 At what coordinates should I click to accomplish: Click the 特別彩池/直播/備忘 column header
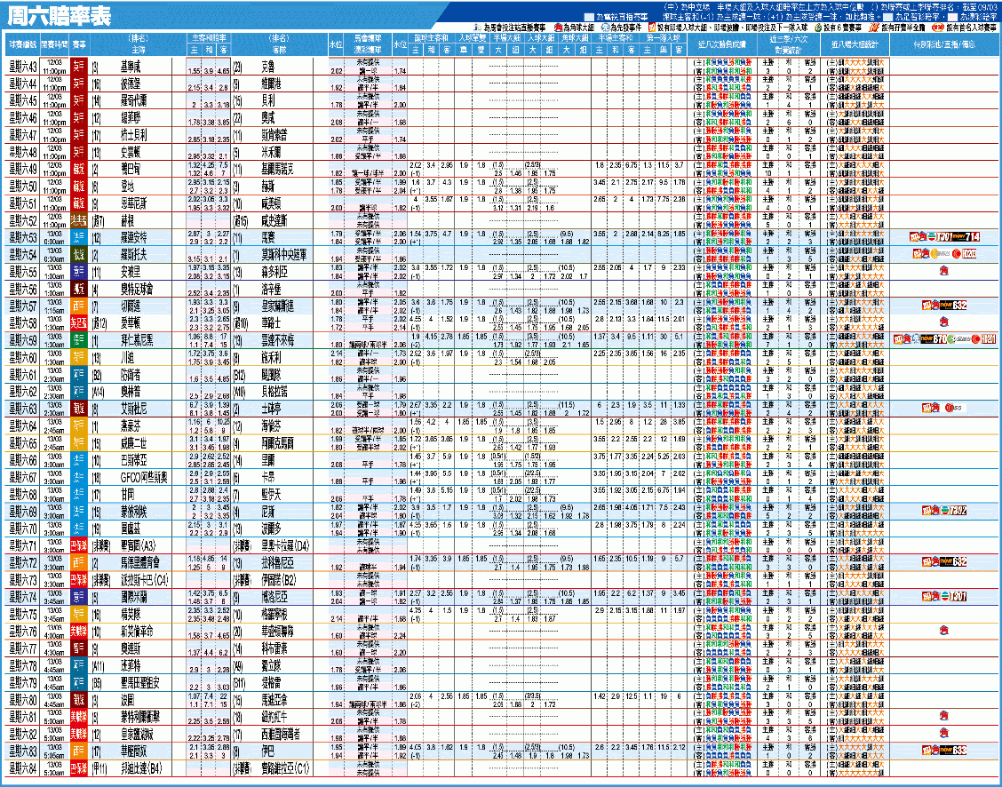pyautogui.click(x=944, y=44)
